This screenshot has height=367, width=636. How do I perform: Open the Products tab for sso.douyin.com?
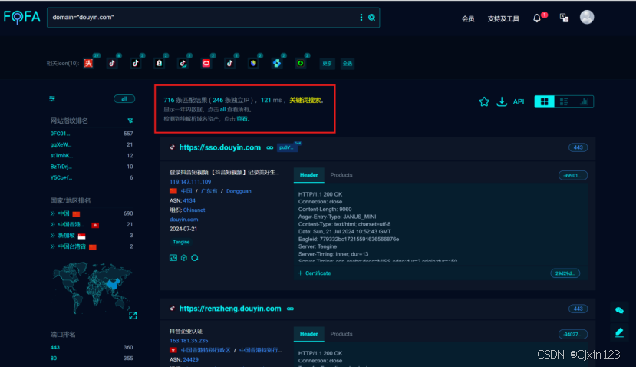click(341, 175)
